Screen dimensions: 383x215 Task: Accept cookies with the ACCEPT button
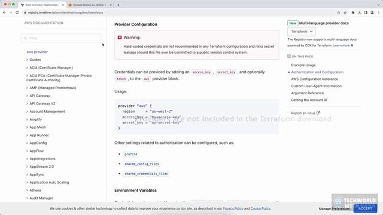365,208
